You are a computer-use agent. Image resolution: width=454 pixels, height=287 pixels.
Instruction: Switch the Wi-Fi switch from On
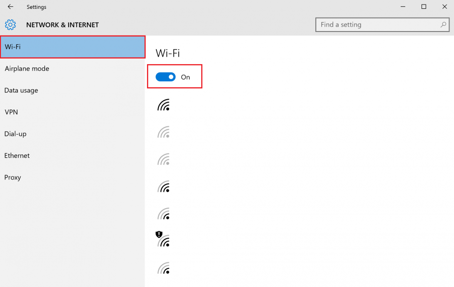pyautogui.click(x=165, y=77)
